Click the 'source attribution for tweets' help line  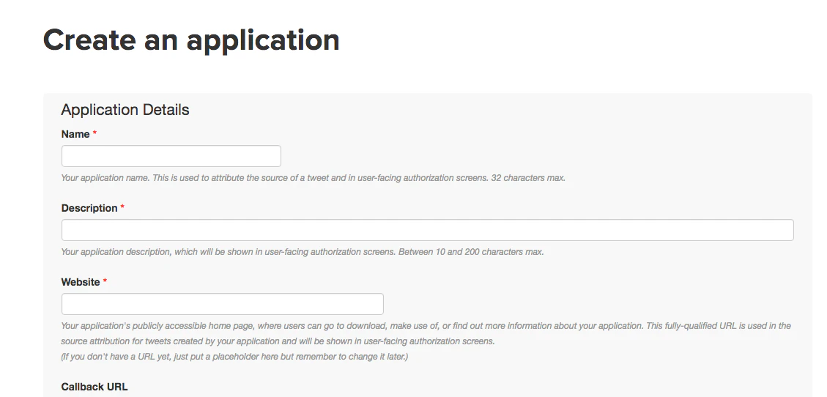(x=278, y=341)
